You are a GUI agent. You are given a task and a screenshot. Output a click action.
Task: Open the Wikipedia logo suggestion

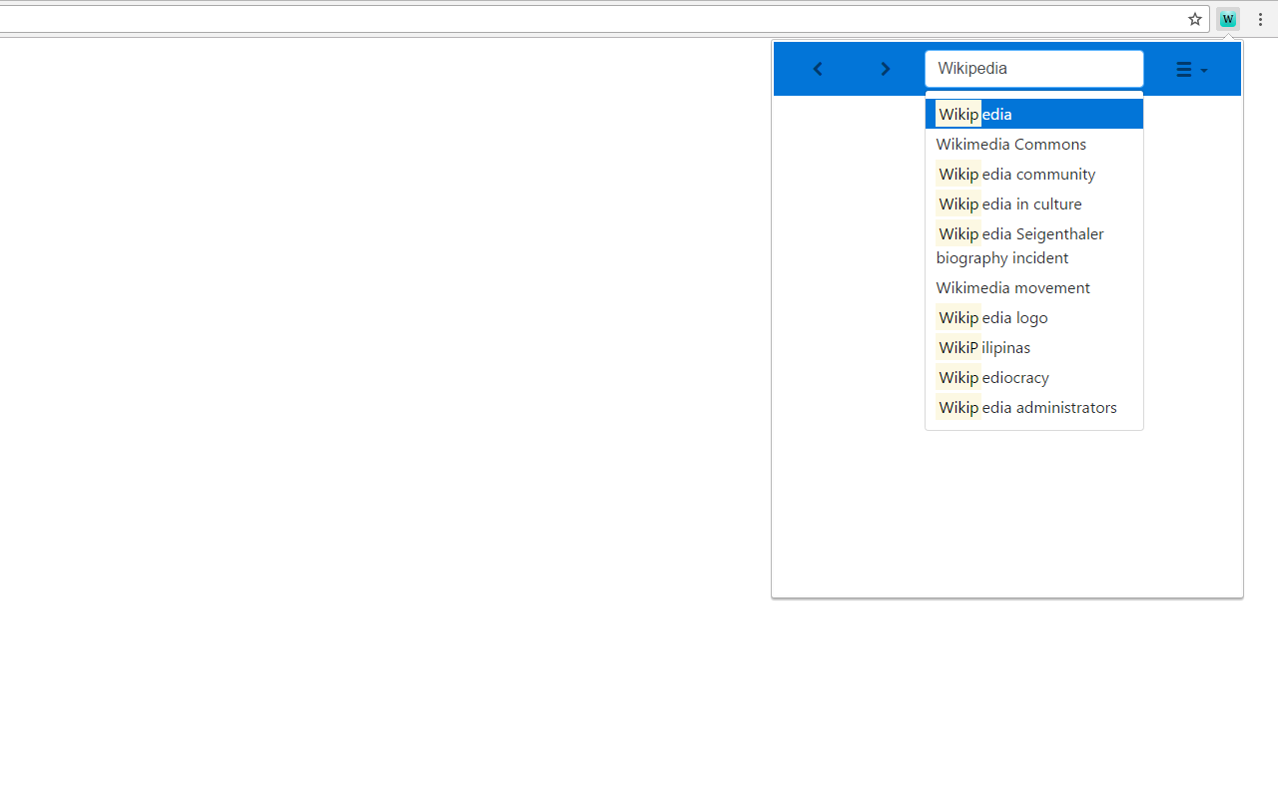(992, 317)
